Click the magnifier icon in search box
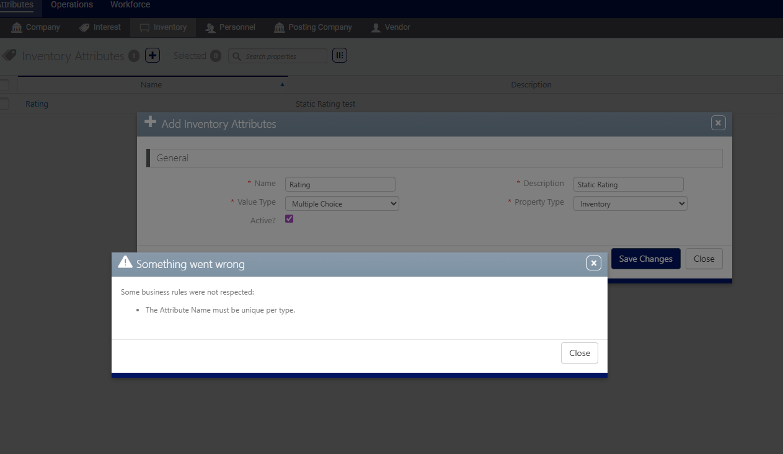 coord(237,56)
